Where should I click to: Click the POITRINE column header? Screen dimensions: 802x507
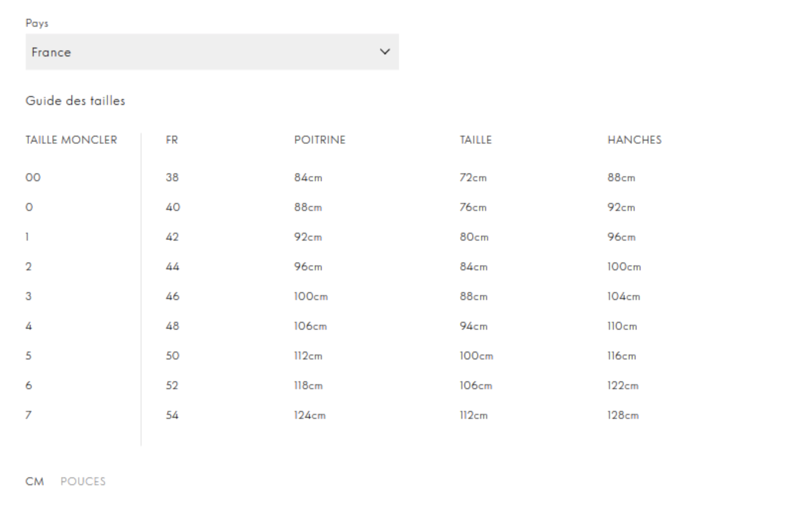[x=320, y=140]
